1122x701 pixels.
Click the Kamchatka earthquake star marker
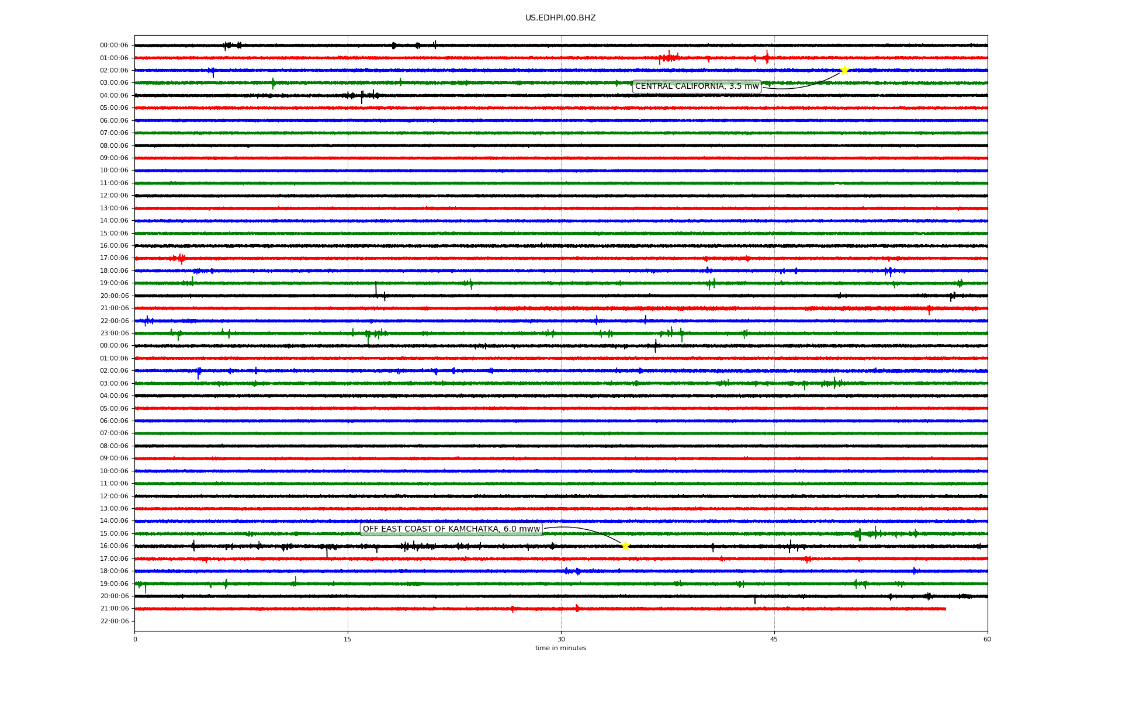click(x=625, y=546)
